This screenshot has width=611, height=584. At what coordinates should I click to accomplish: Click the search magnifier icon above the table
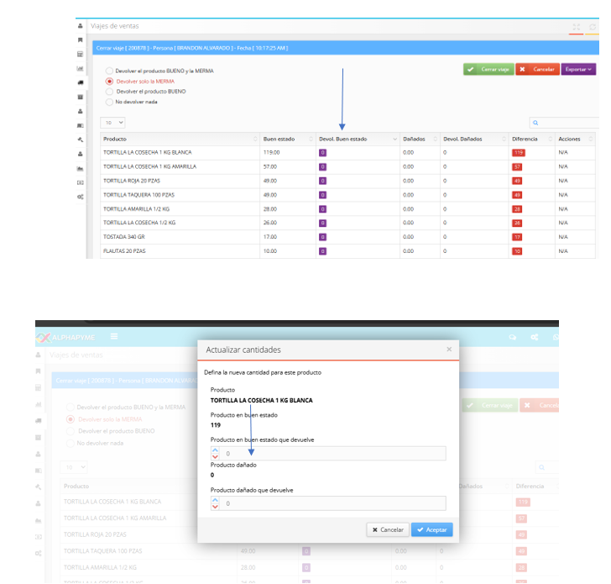pyautogui.click(x=535, y=123)
